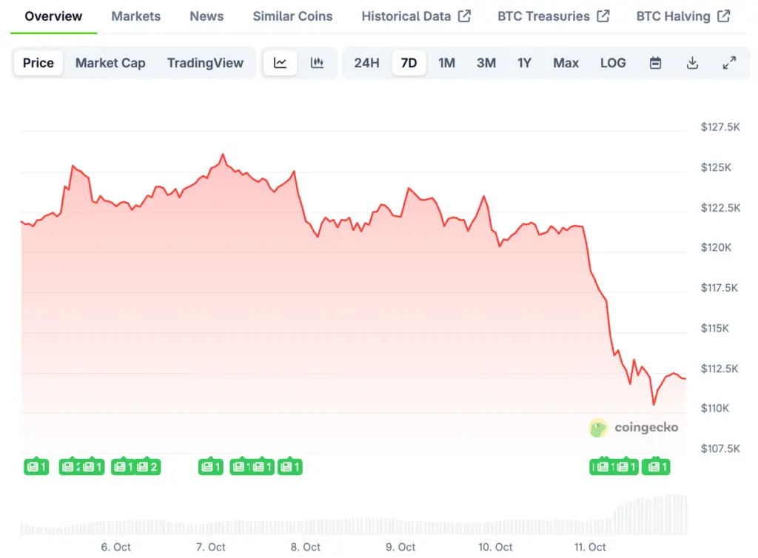758x558 pixels.
Task: Expand chart to fullscreen
Action: [729, 63]
